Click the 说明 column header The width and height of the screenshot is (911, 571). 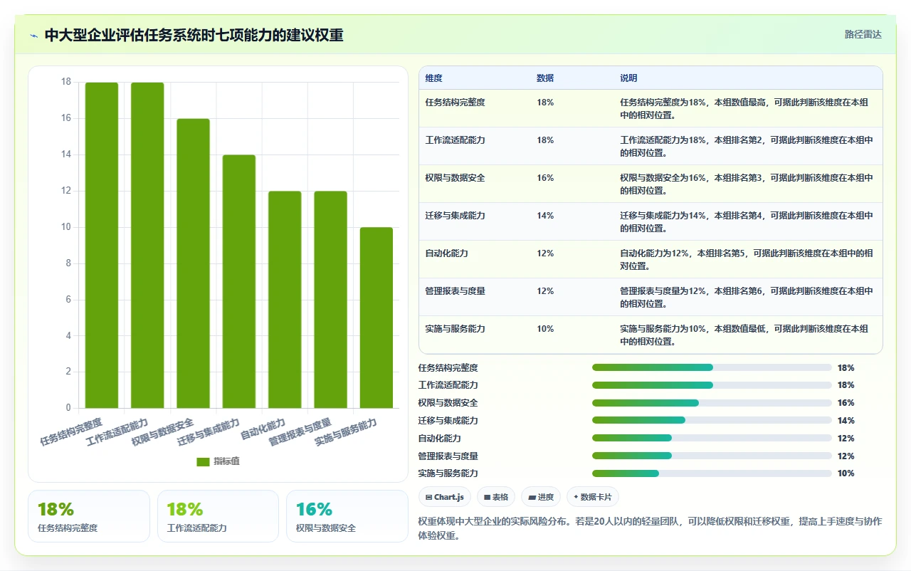click(628, 78)
